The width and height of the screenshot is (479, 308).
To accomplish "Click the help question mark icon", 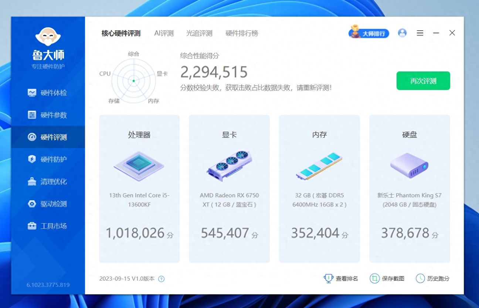I will tap(161, 279).
